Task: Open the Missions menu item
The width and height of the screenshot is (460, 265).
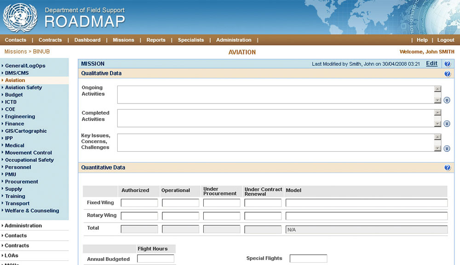Action: pos(123,40)
